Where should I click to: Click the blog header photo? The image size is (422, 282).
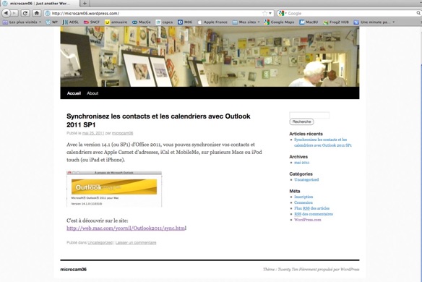pyautogui.click(x=210, y=56)
